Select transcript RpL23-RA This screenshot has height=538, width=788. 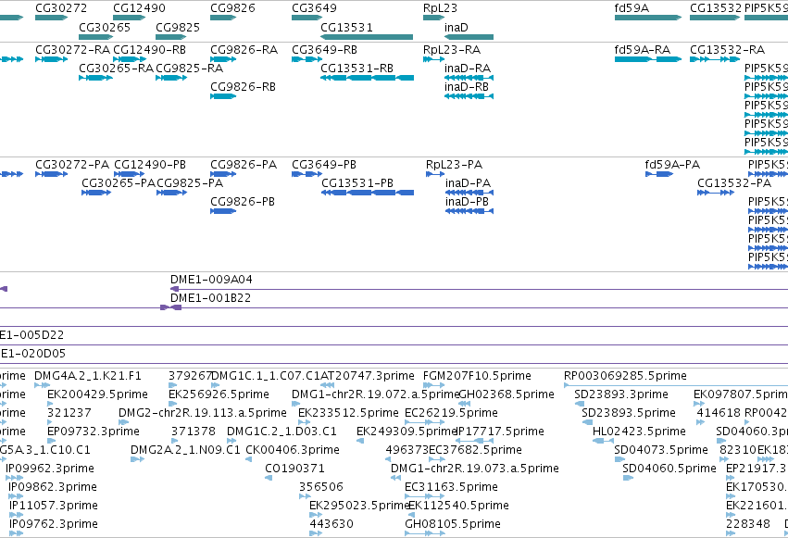pos(433,59)
